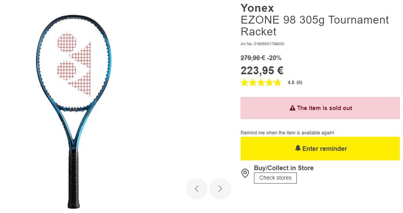The image size is (403, 213).
Task: Click the 'The item is sold out' text
Action: [x=324, y=108]
